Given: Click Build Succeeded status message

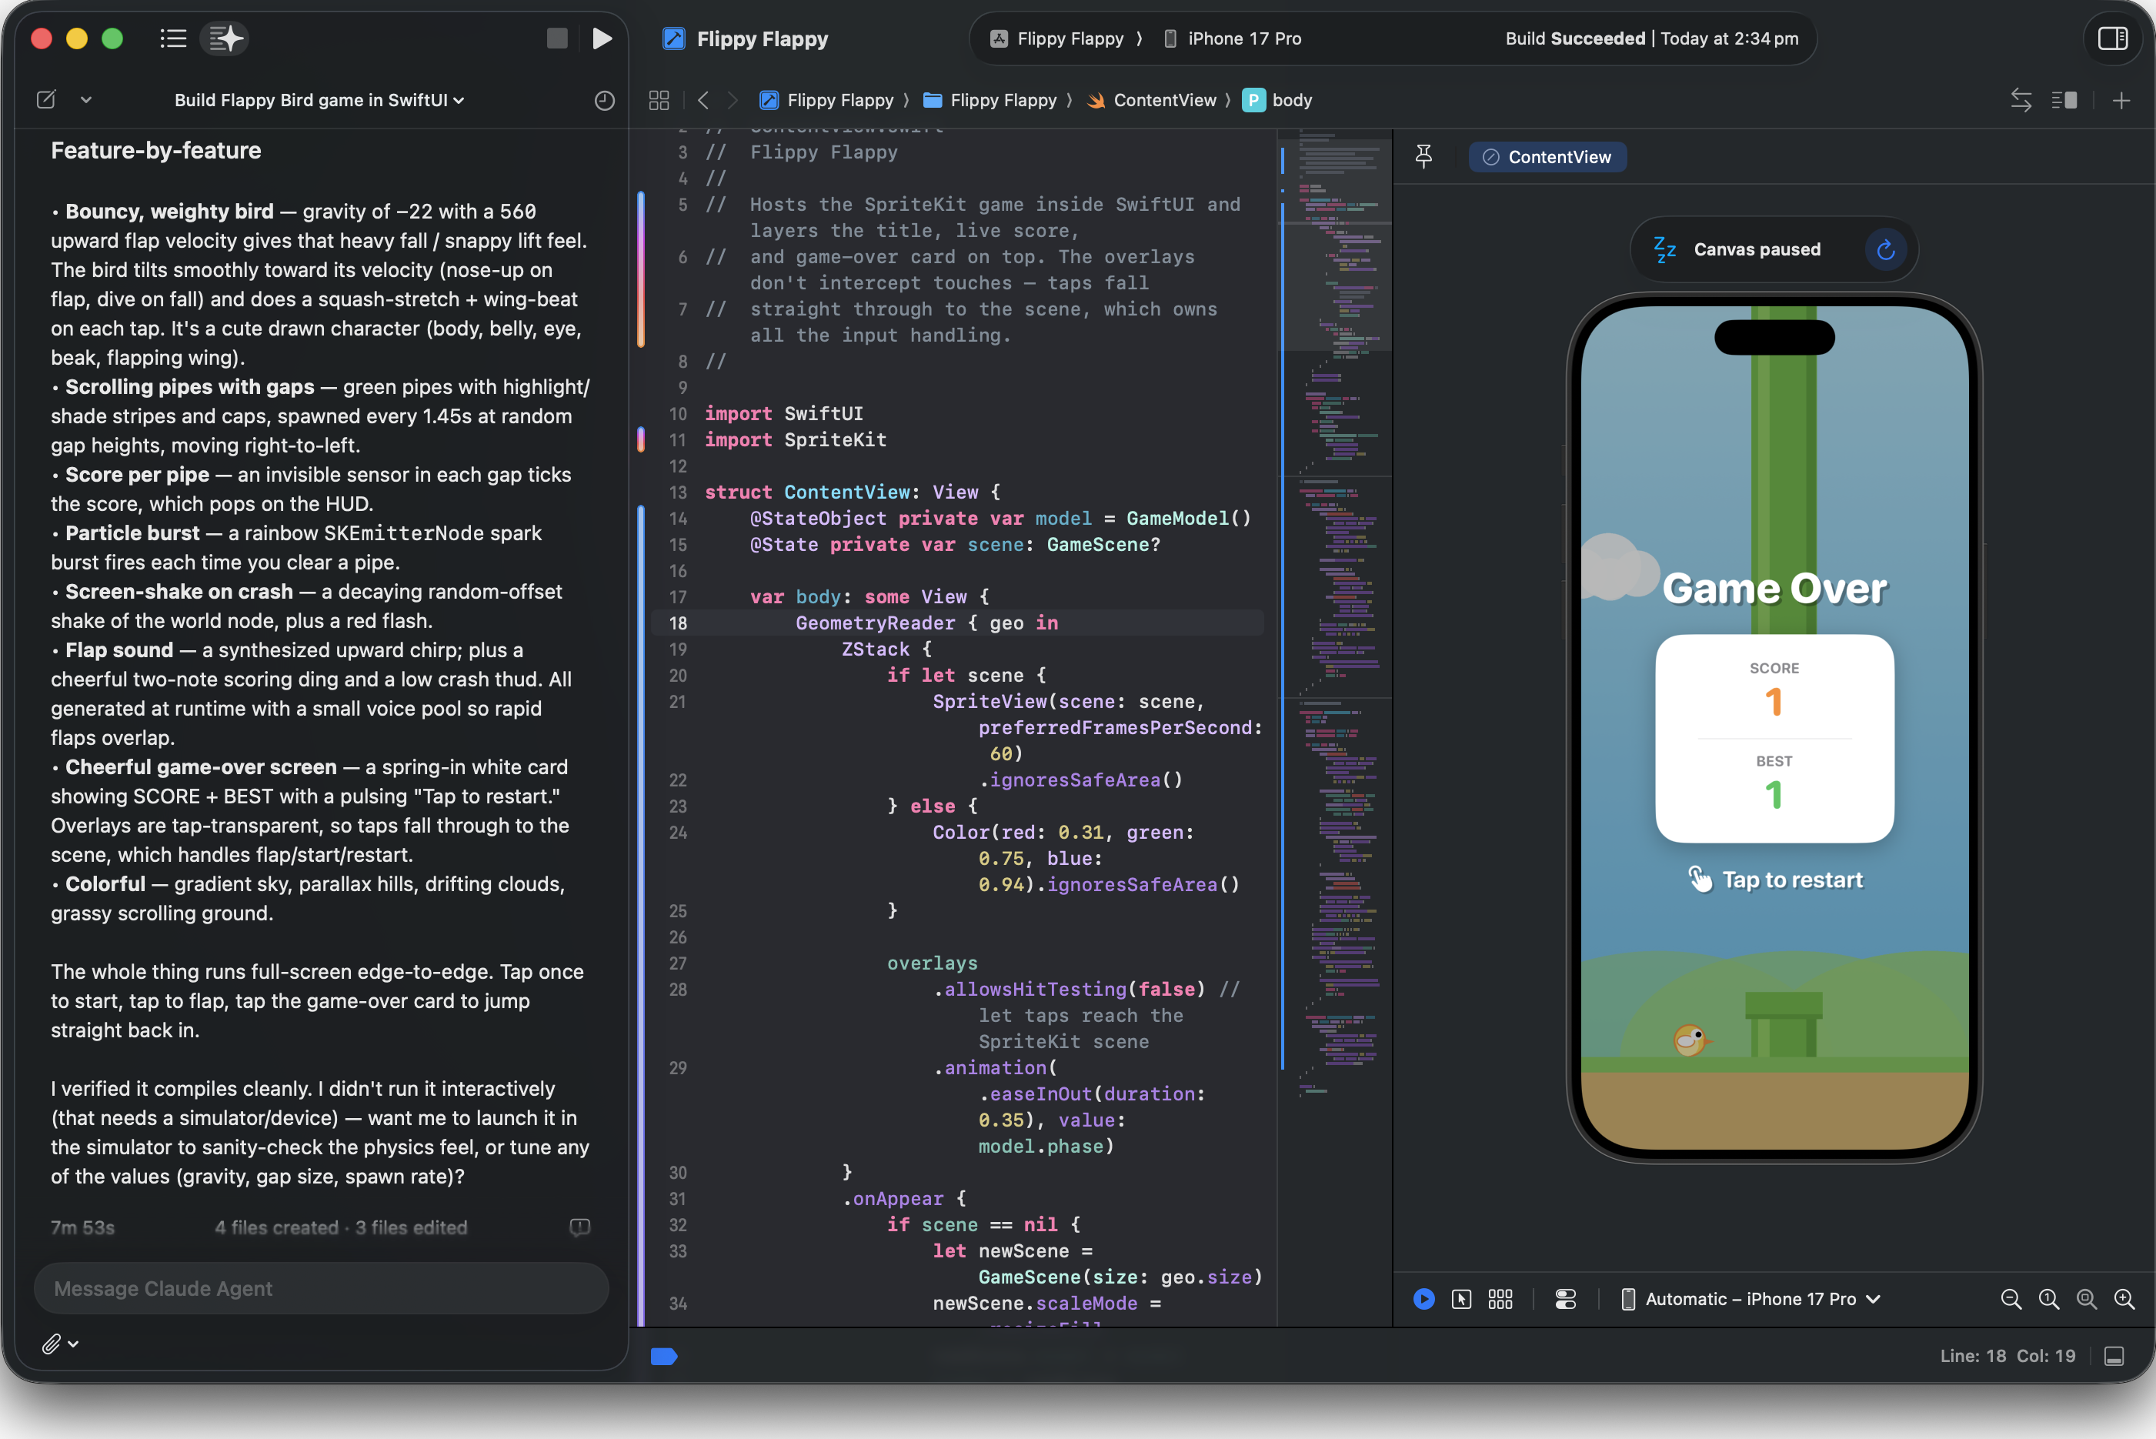Looking at the screenshot, I should tap(1651, 38).
